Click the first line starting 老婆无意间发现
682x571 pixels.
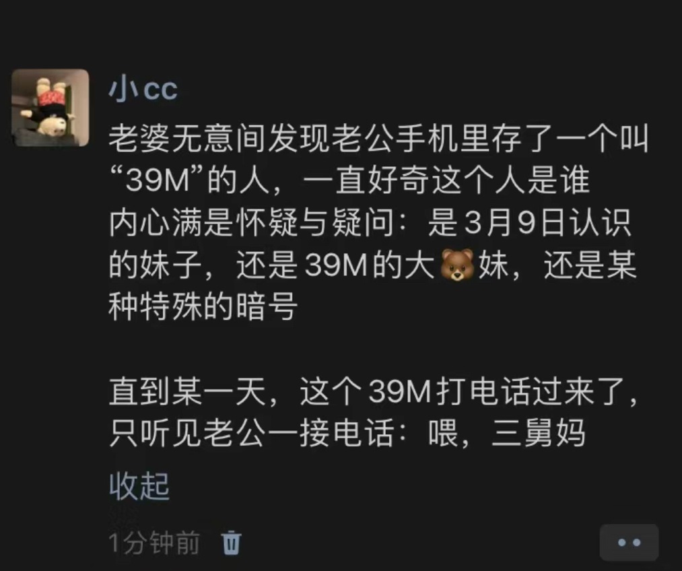[378, 139]
